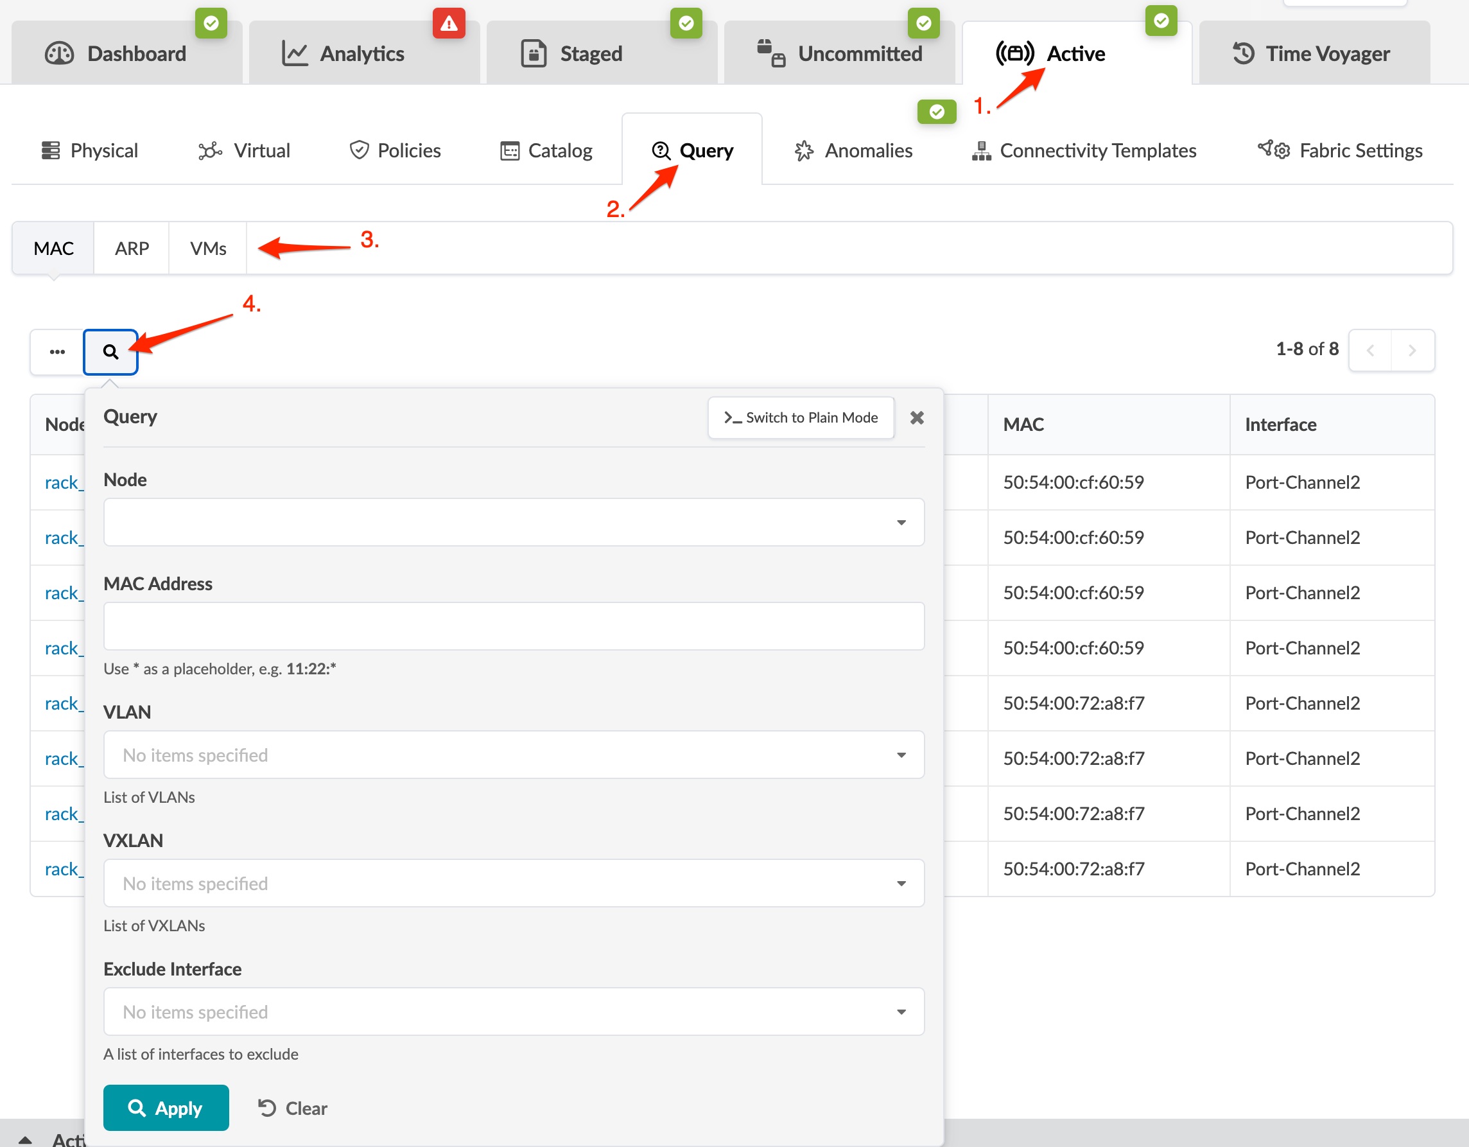
Task: Click the green check badge on Dashboard
Action: [211, 24]
